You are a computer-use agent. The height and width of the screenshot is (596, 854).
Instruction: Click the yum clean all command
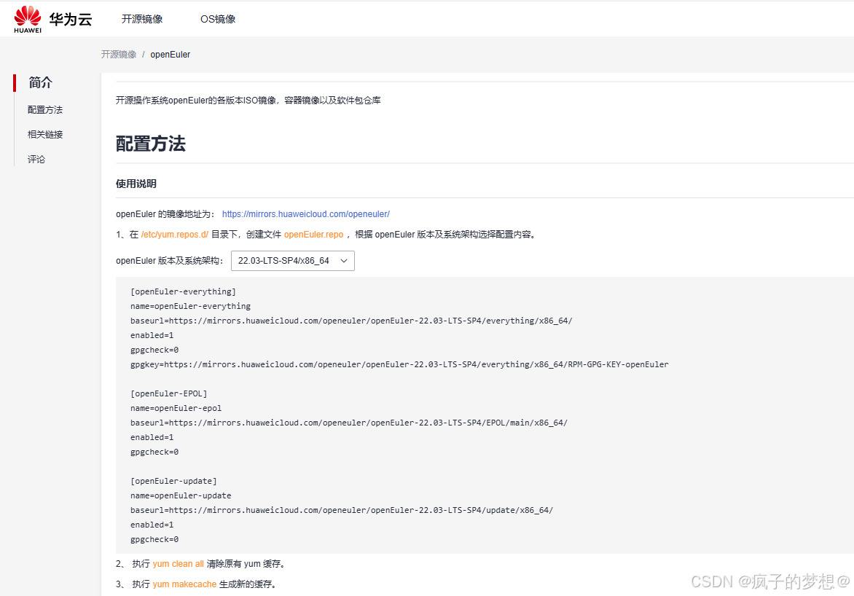[x=178, y=564]
